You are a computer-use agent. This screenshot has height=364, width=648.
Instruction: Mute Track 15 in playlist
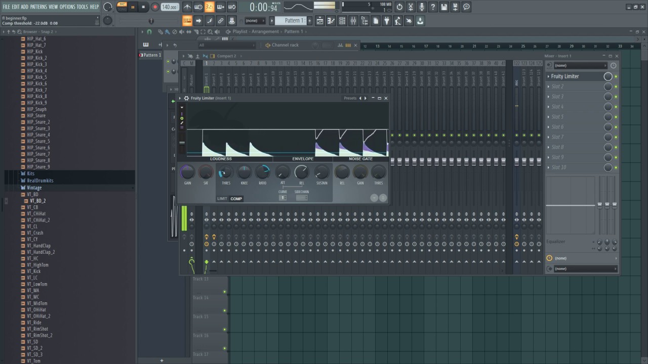click(x=224, y=330)
